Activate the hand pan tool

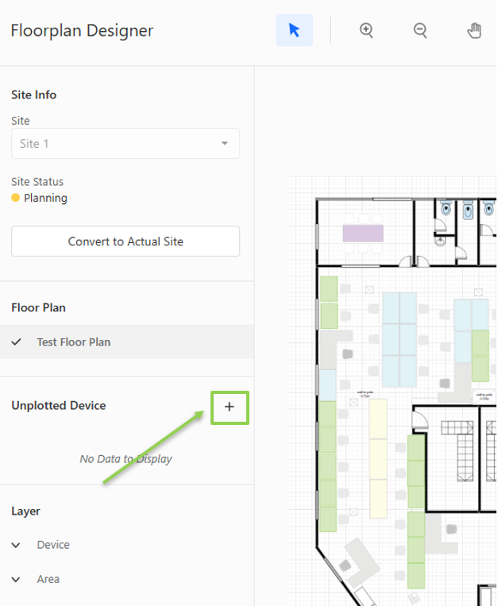tap(474, 30)
